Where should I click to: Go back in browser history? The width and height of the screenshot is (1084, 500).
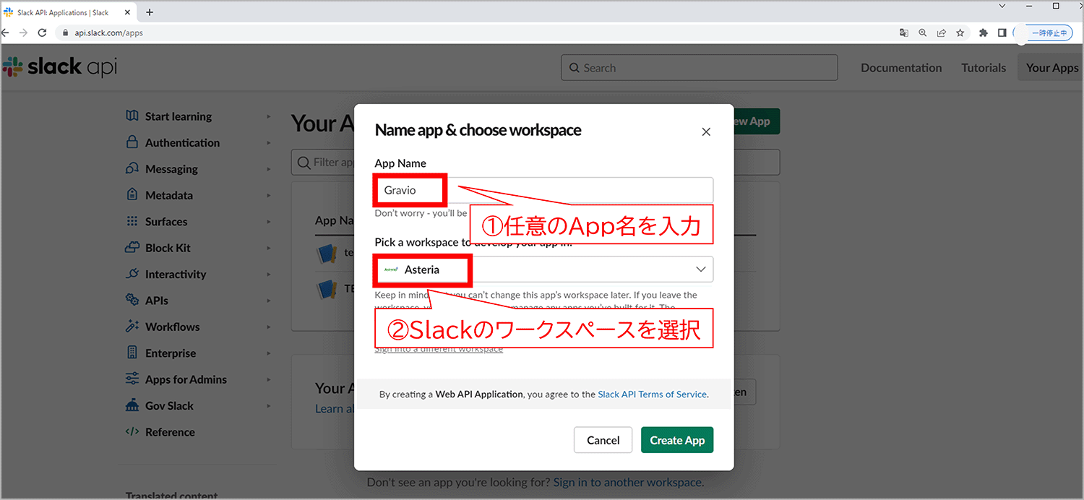5,33
